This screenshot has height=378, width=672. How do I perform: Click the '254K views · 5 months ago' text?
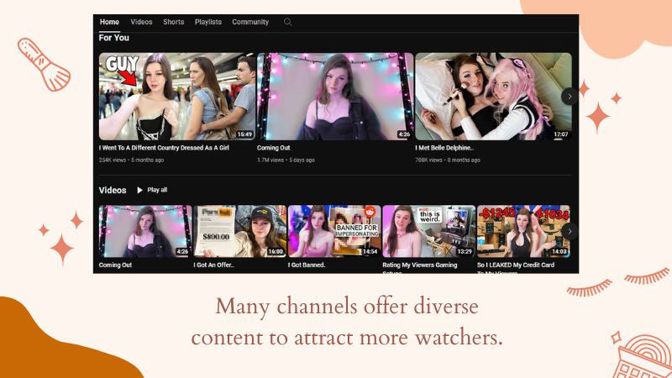point(131,160)
